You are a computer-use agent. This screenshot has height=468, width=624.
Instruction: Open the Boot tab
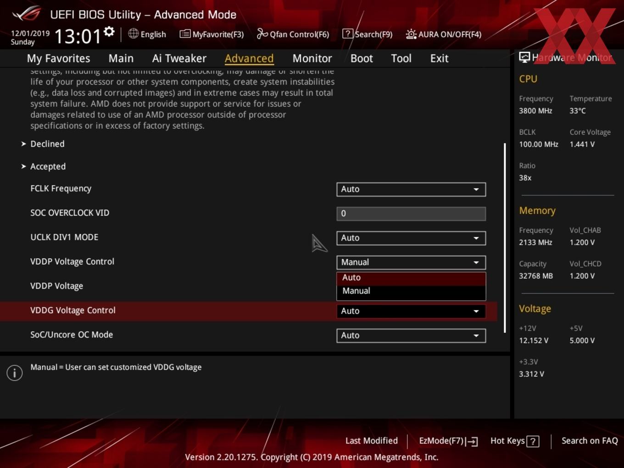362,58
